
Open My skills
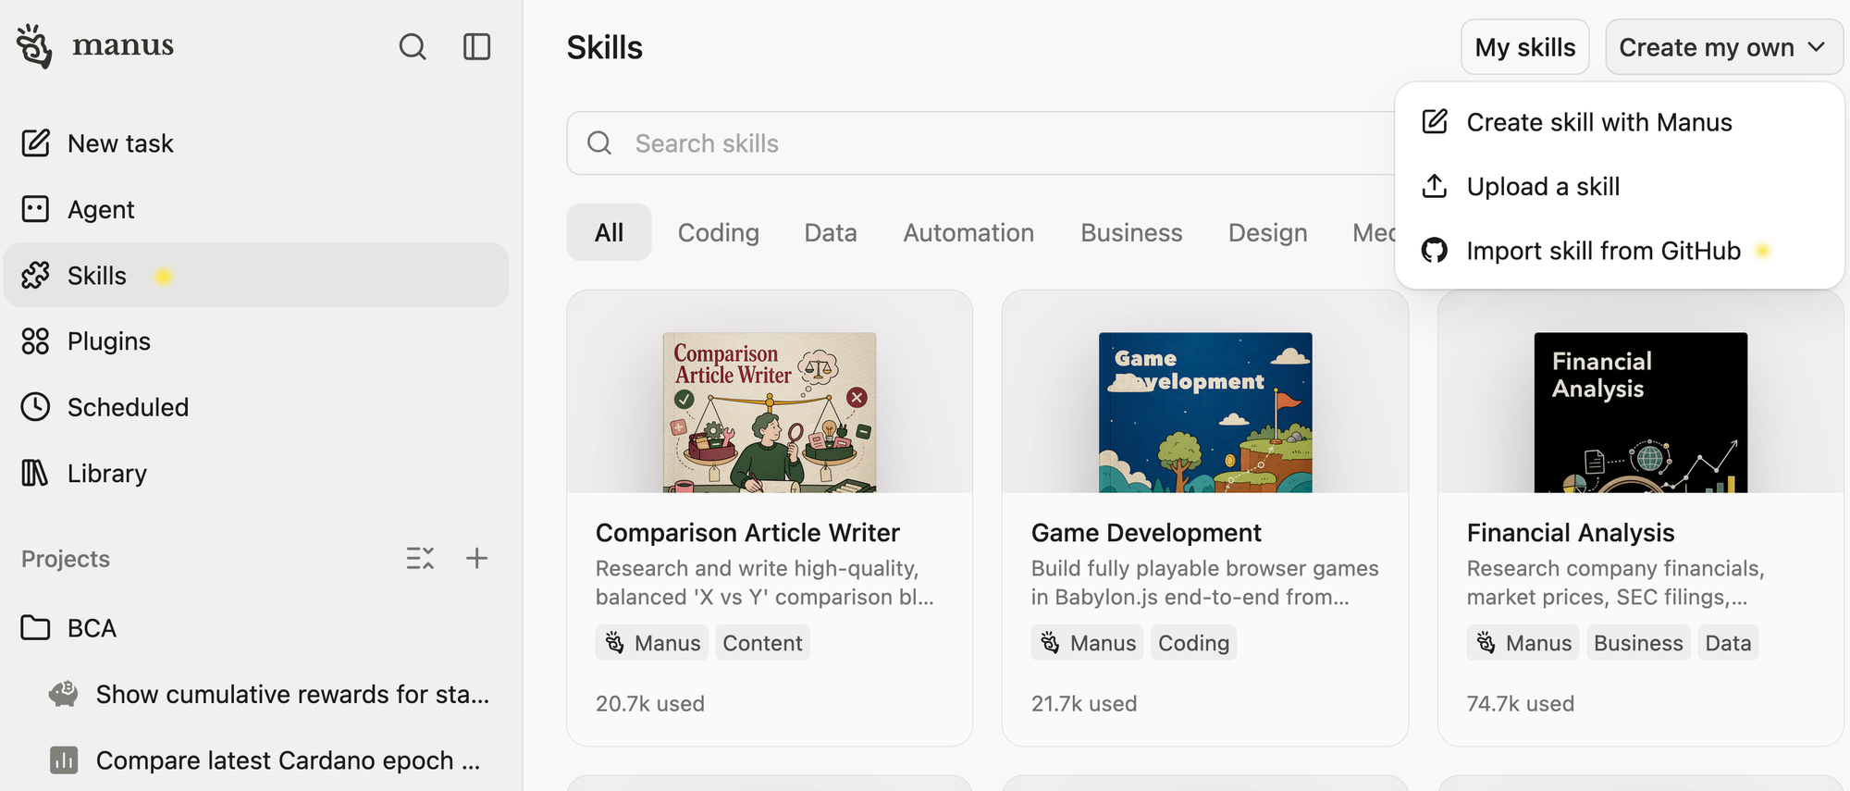coord(1525,47)
